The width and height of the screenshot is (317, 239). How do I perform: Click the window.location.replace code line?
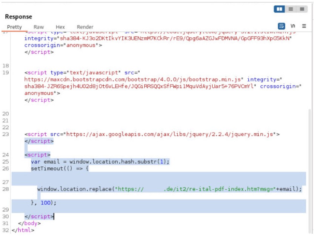[169, 189]
